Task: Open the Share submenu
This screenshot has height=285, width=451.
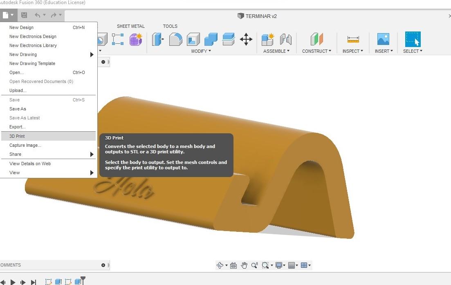Action: 48,154
